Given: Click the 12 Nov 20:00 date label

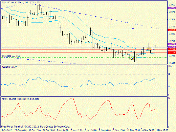Looking at the screenshot, I should click(x=133, y=130).
